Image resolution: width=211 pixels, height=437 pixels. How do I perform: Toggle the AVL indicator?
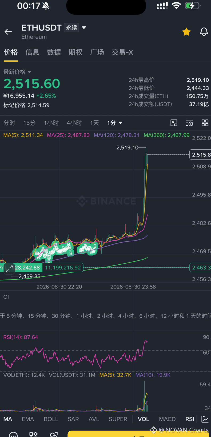(94, 419)
